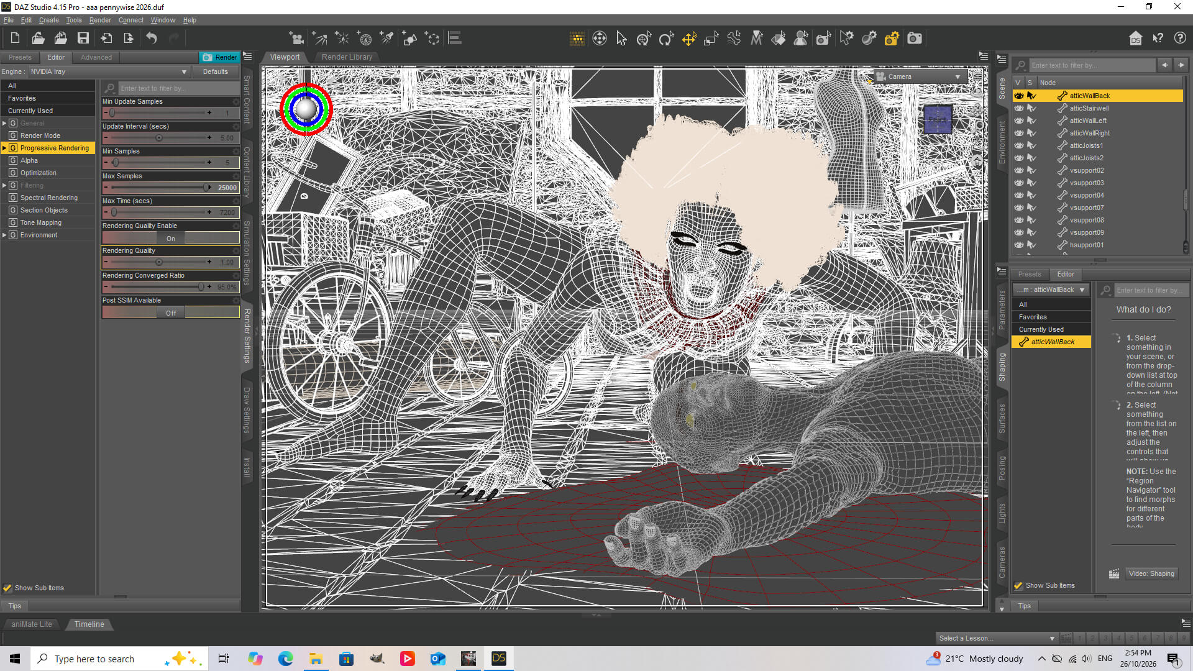The width and height of the screenshot is (1193, 671).
Task: Click the Max Samples slider
Action: 171,188
